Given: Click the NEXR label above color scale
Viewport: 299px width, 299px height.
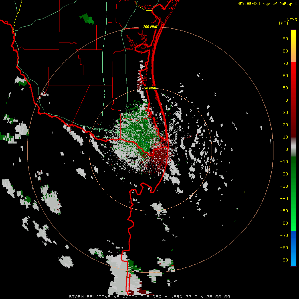Looking at the screenshot, I should (x=292, y=20).
